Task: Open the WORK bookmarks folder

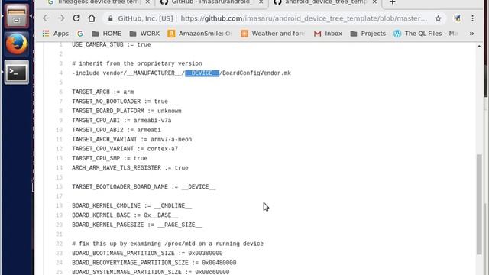Action: coord(144,34)
